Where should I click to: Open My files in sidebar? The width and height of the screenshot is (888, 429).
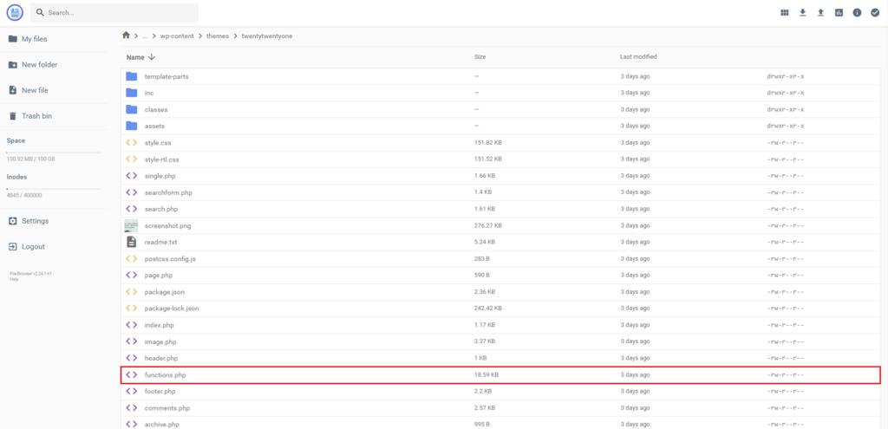tap(35, 39)
